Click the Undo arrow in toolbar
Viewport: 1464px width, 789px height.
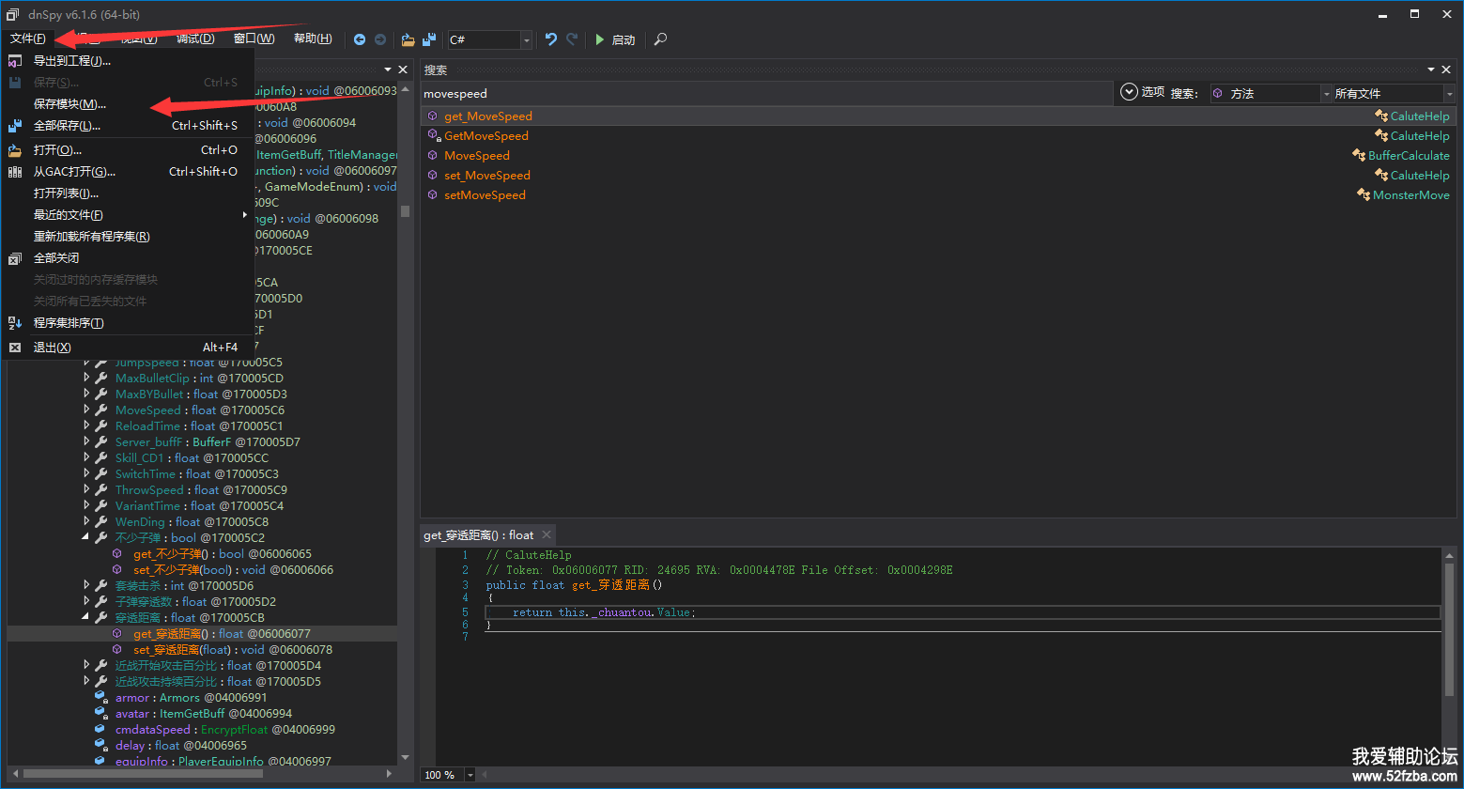551,39
